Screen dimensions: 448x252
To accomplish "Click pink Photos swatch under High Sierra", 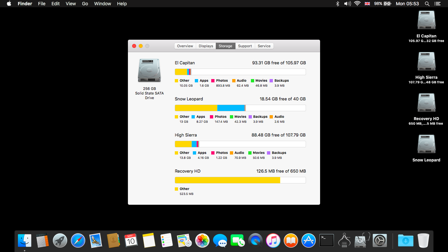I will 213,153.
